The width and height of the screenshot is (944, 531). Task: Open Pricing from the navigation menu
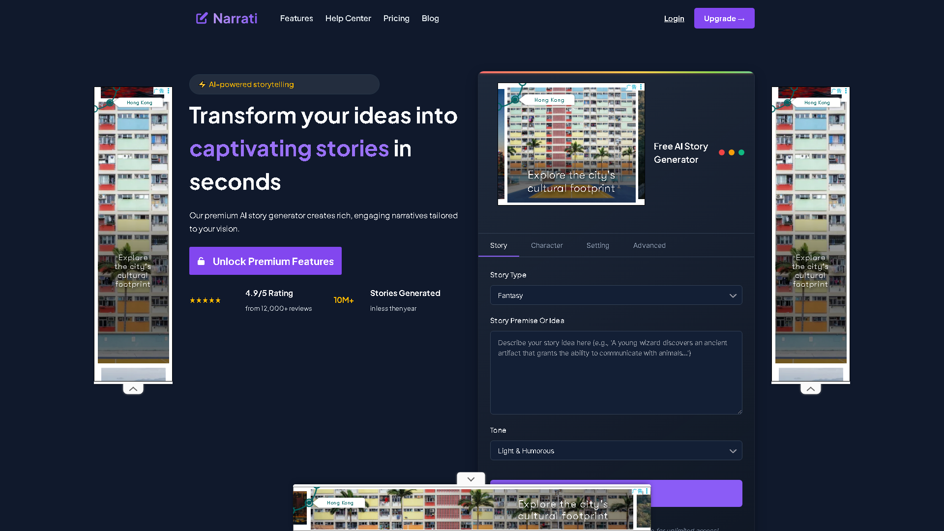(x=396, y=18)
